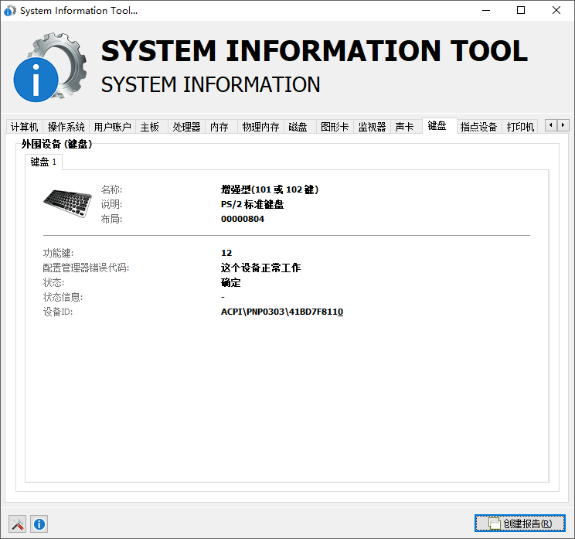The height and width of the screenshot is (539, 575).
Task: Select the 物理内存 tab
Action: pos(260,127)
